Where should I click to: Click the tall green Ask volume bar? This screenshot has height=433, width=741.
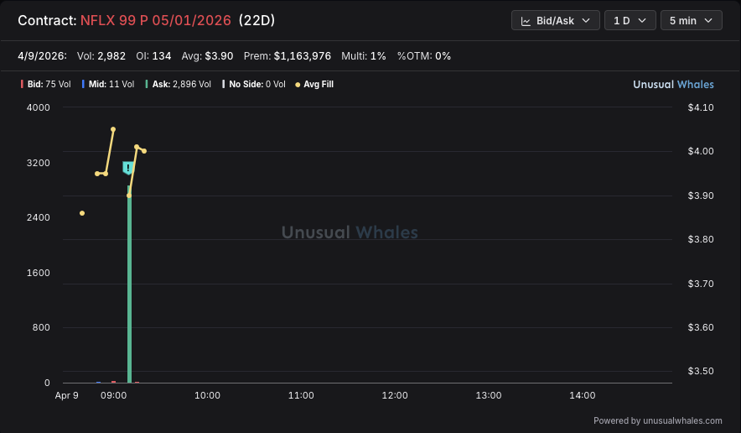click(129, 284)
